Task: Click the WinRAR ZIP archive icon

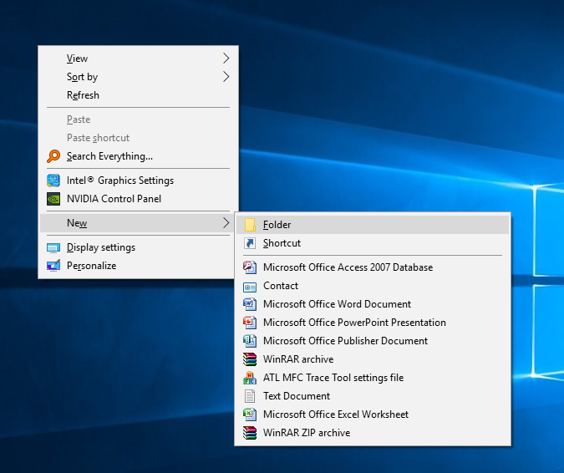Action: (x=250, y=433)
